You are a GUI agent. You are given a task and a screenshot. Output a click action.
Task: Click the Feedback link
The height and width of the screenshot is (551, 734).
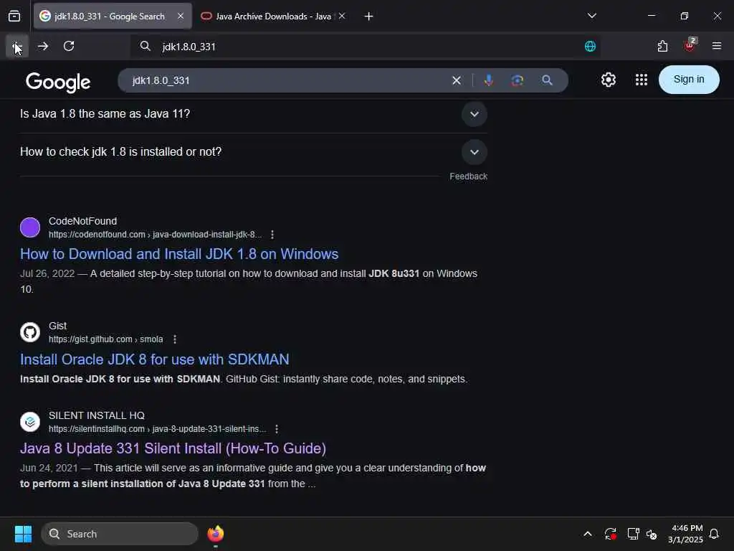click(468, 176)
